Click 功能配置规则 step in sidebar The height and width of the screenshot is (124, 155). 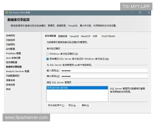(13, 76)
